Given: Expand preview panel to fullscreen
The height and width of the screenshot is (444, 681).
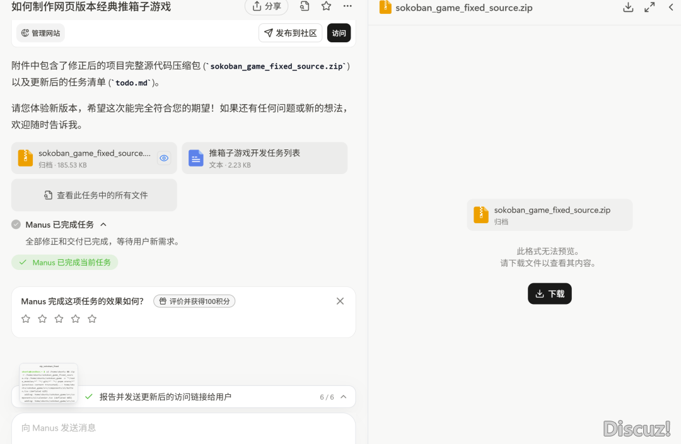Looking at the screenshot, I should coord(649,8).
